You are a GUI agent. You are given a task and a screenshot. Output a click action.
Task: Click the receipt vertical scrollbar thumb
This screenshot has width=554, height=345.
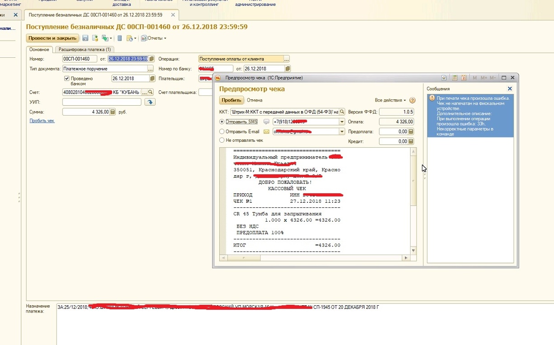tap(413, 181)
